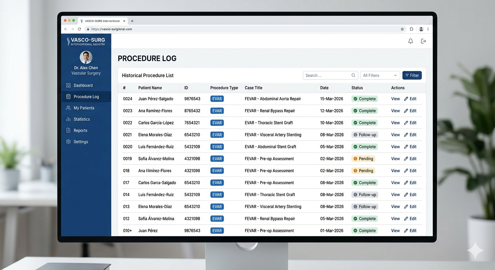Screen dimensions: 495x270
Task: Open Dashboard in the sidebar
Action: 83,85
